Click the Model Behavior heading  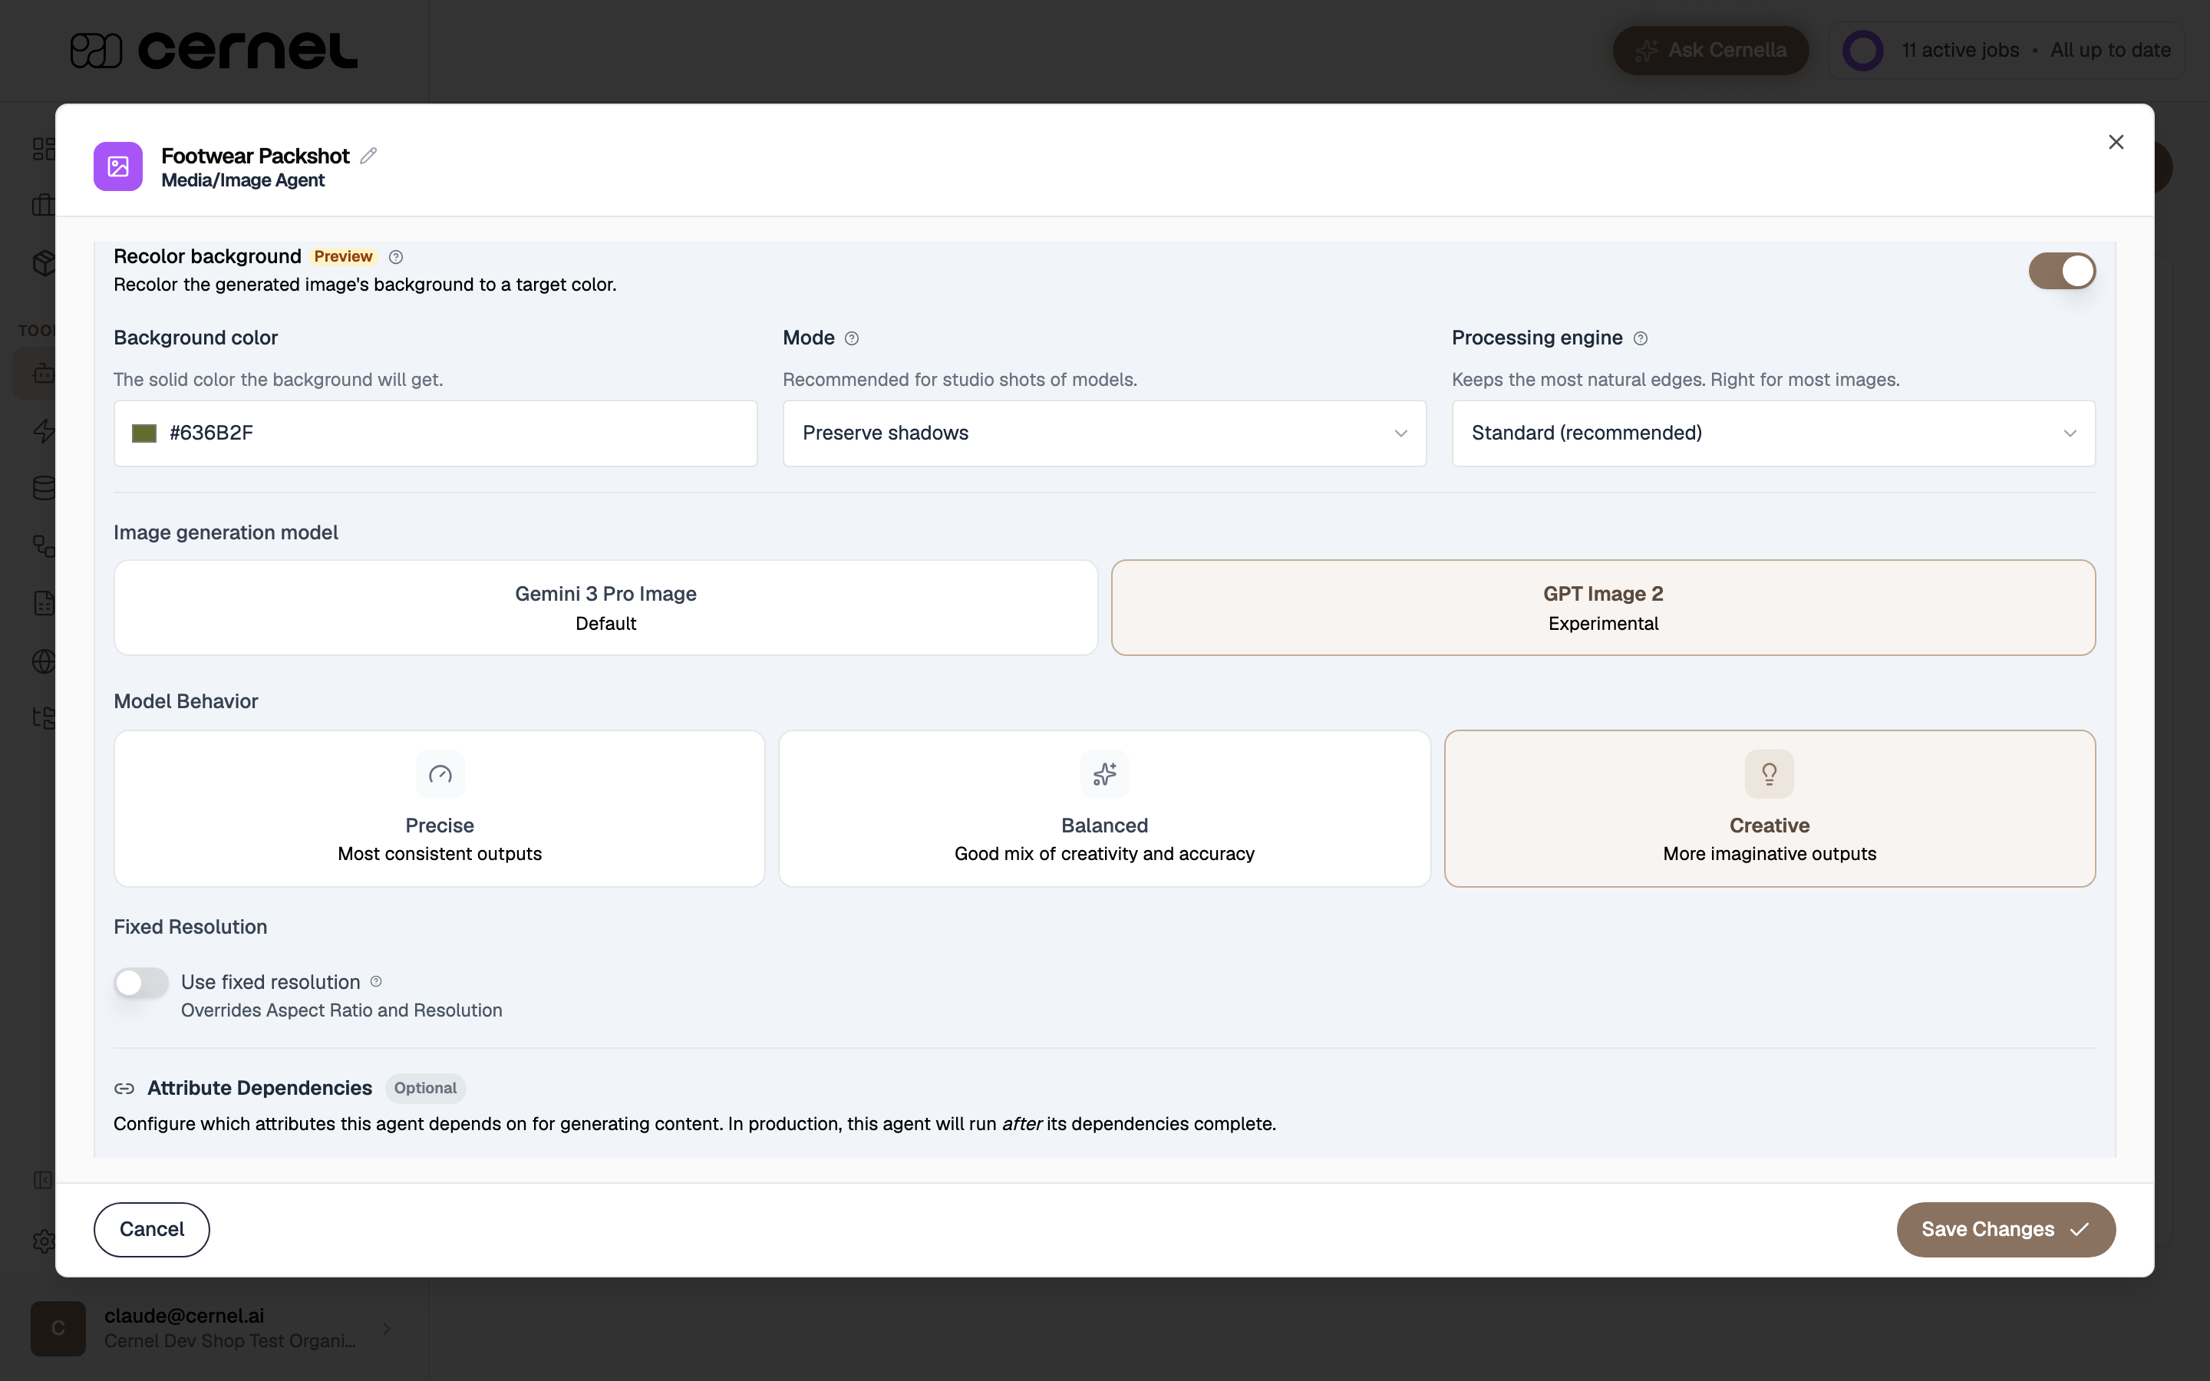pyautogui.click(x=186, y=701)
